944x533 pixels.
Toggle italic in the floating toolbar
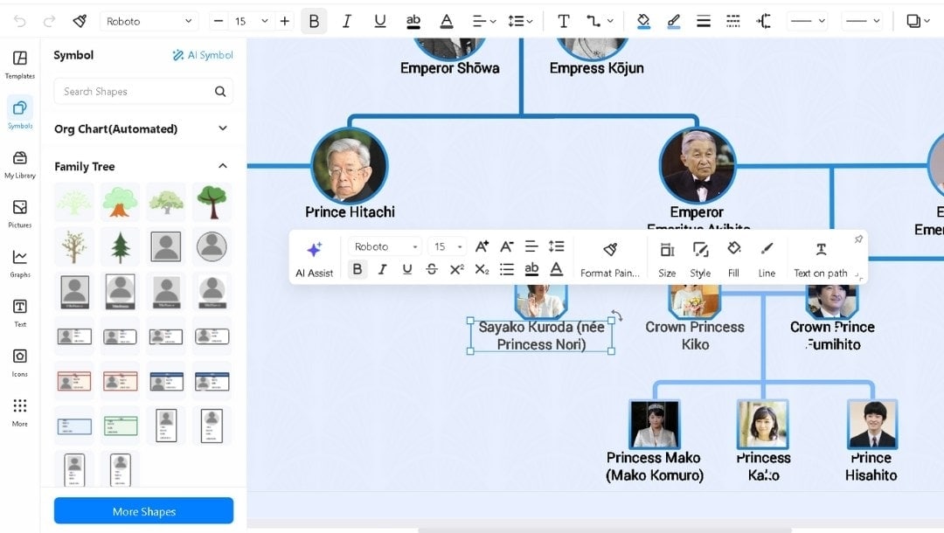pos(382,269)
